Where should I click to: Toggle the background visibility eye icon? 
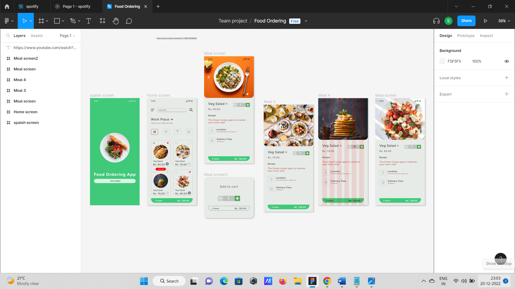click(x=506, y=61)
